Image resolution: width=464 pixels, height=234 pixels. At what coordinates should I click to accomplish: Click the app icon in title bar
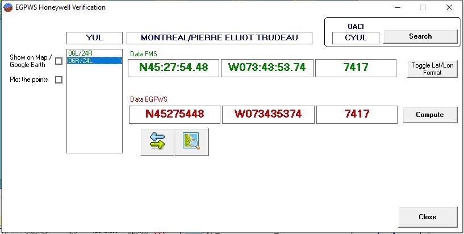pyautogui.click(x=7, y=7)
